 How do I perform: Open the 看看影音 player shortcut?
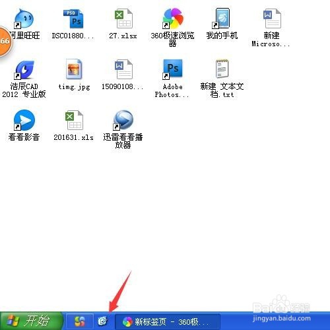[24, 120]
